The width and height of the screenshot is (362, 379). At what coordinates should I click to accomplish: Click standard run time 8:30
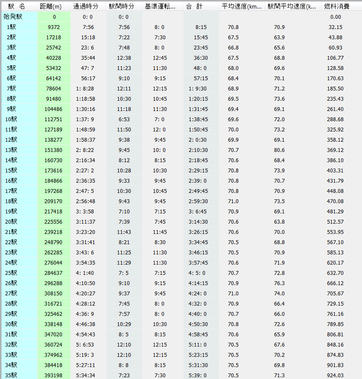click(160, 242)
